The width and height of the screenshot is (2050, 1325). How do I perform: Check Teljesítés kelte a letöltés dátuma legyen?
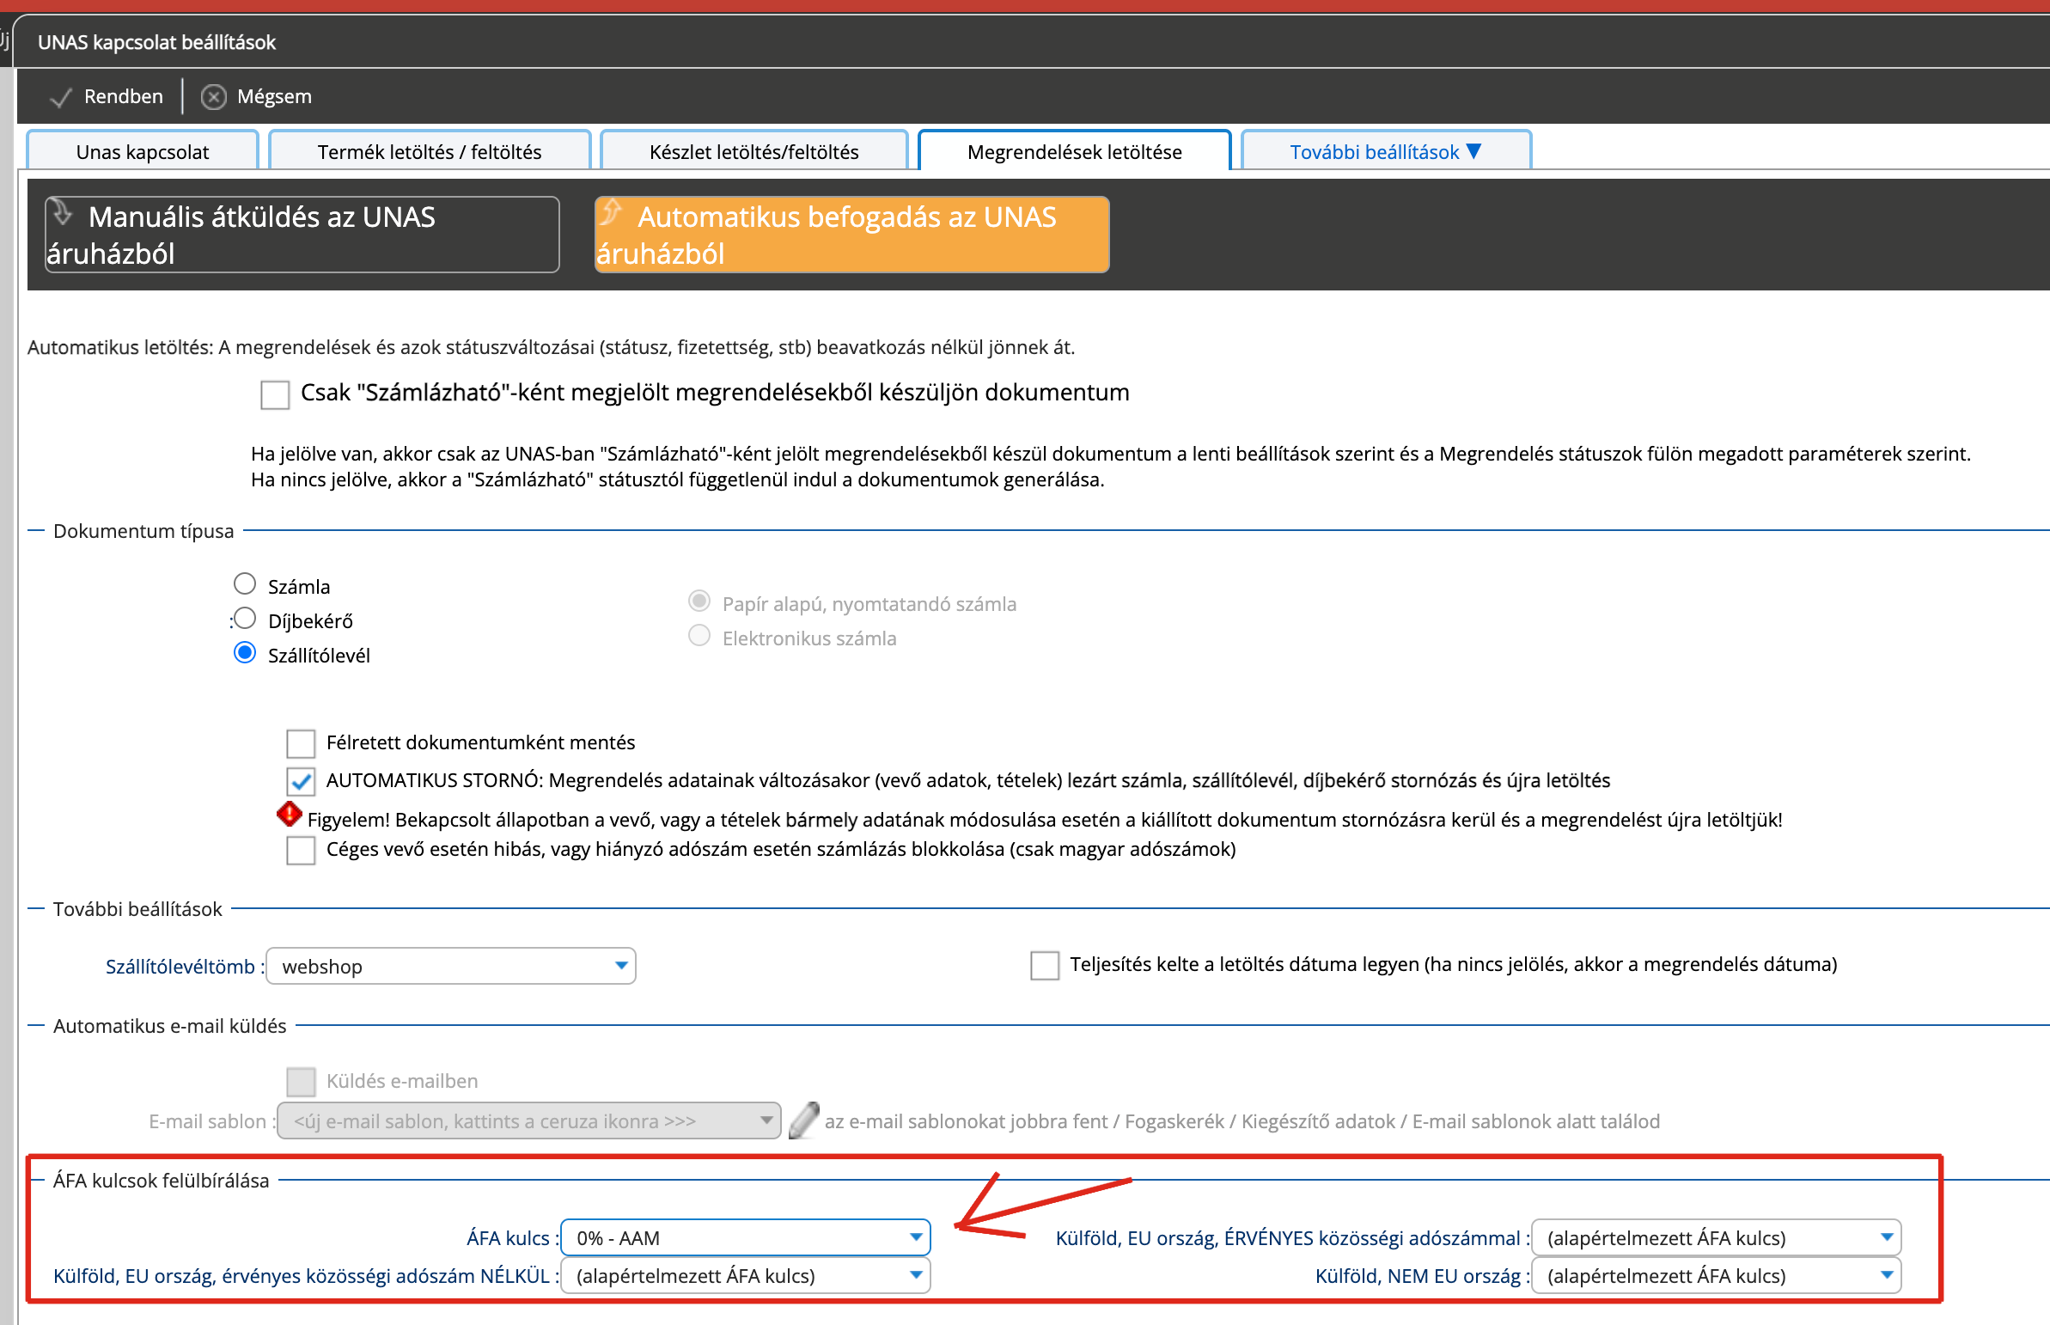point(1045,965)
